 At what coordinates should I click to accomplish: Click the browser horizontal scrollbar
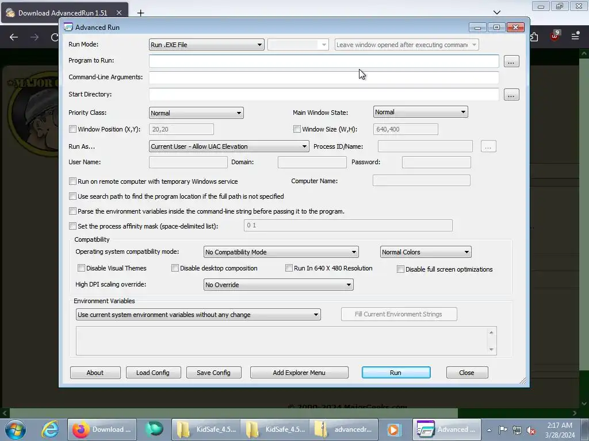(233, 413)
